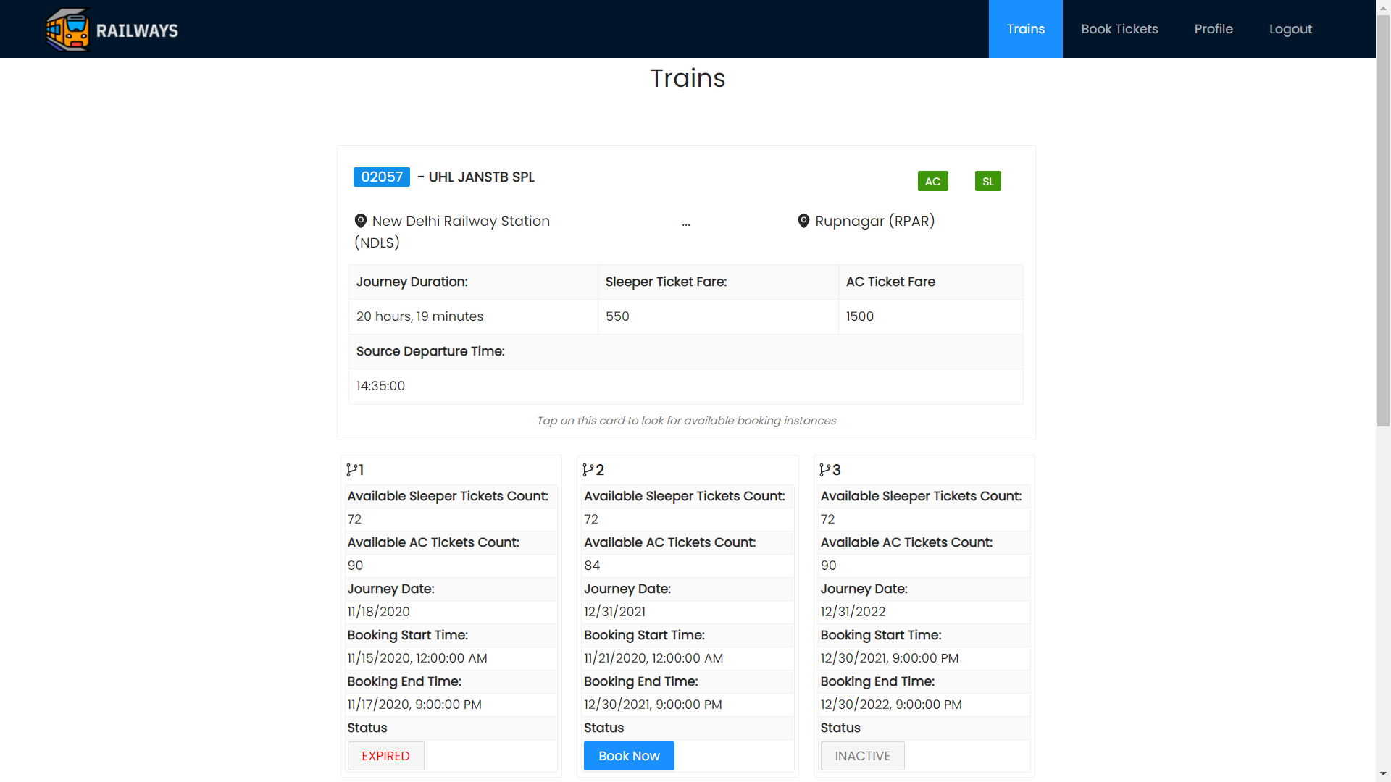Click the UHL JANSTB SPL train name
1391x782 pixels.
click(481, 177)
